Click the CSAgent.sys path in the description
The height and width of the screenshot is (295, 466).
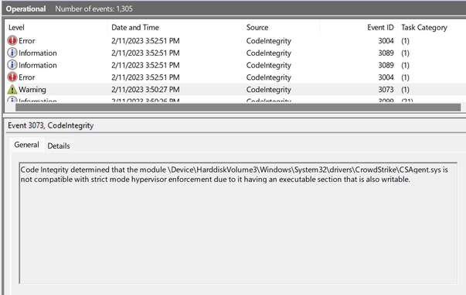click(304, 170)
